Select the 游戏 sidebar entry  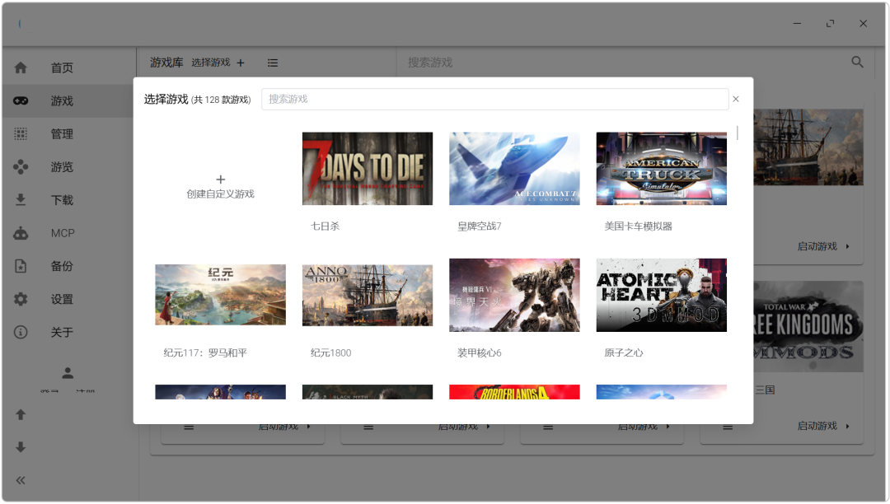coord(68,101)
